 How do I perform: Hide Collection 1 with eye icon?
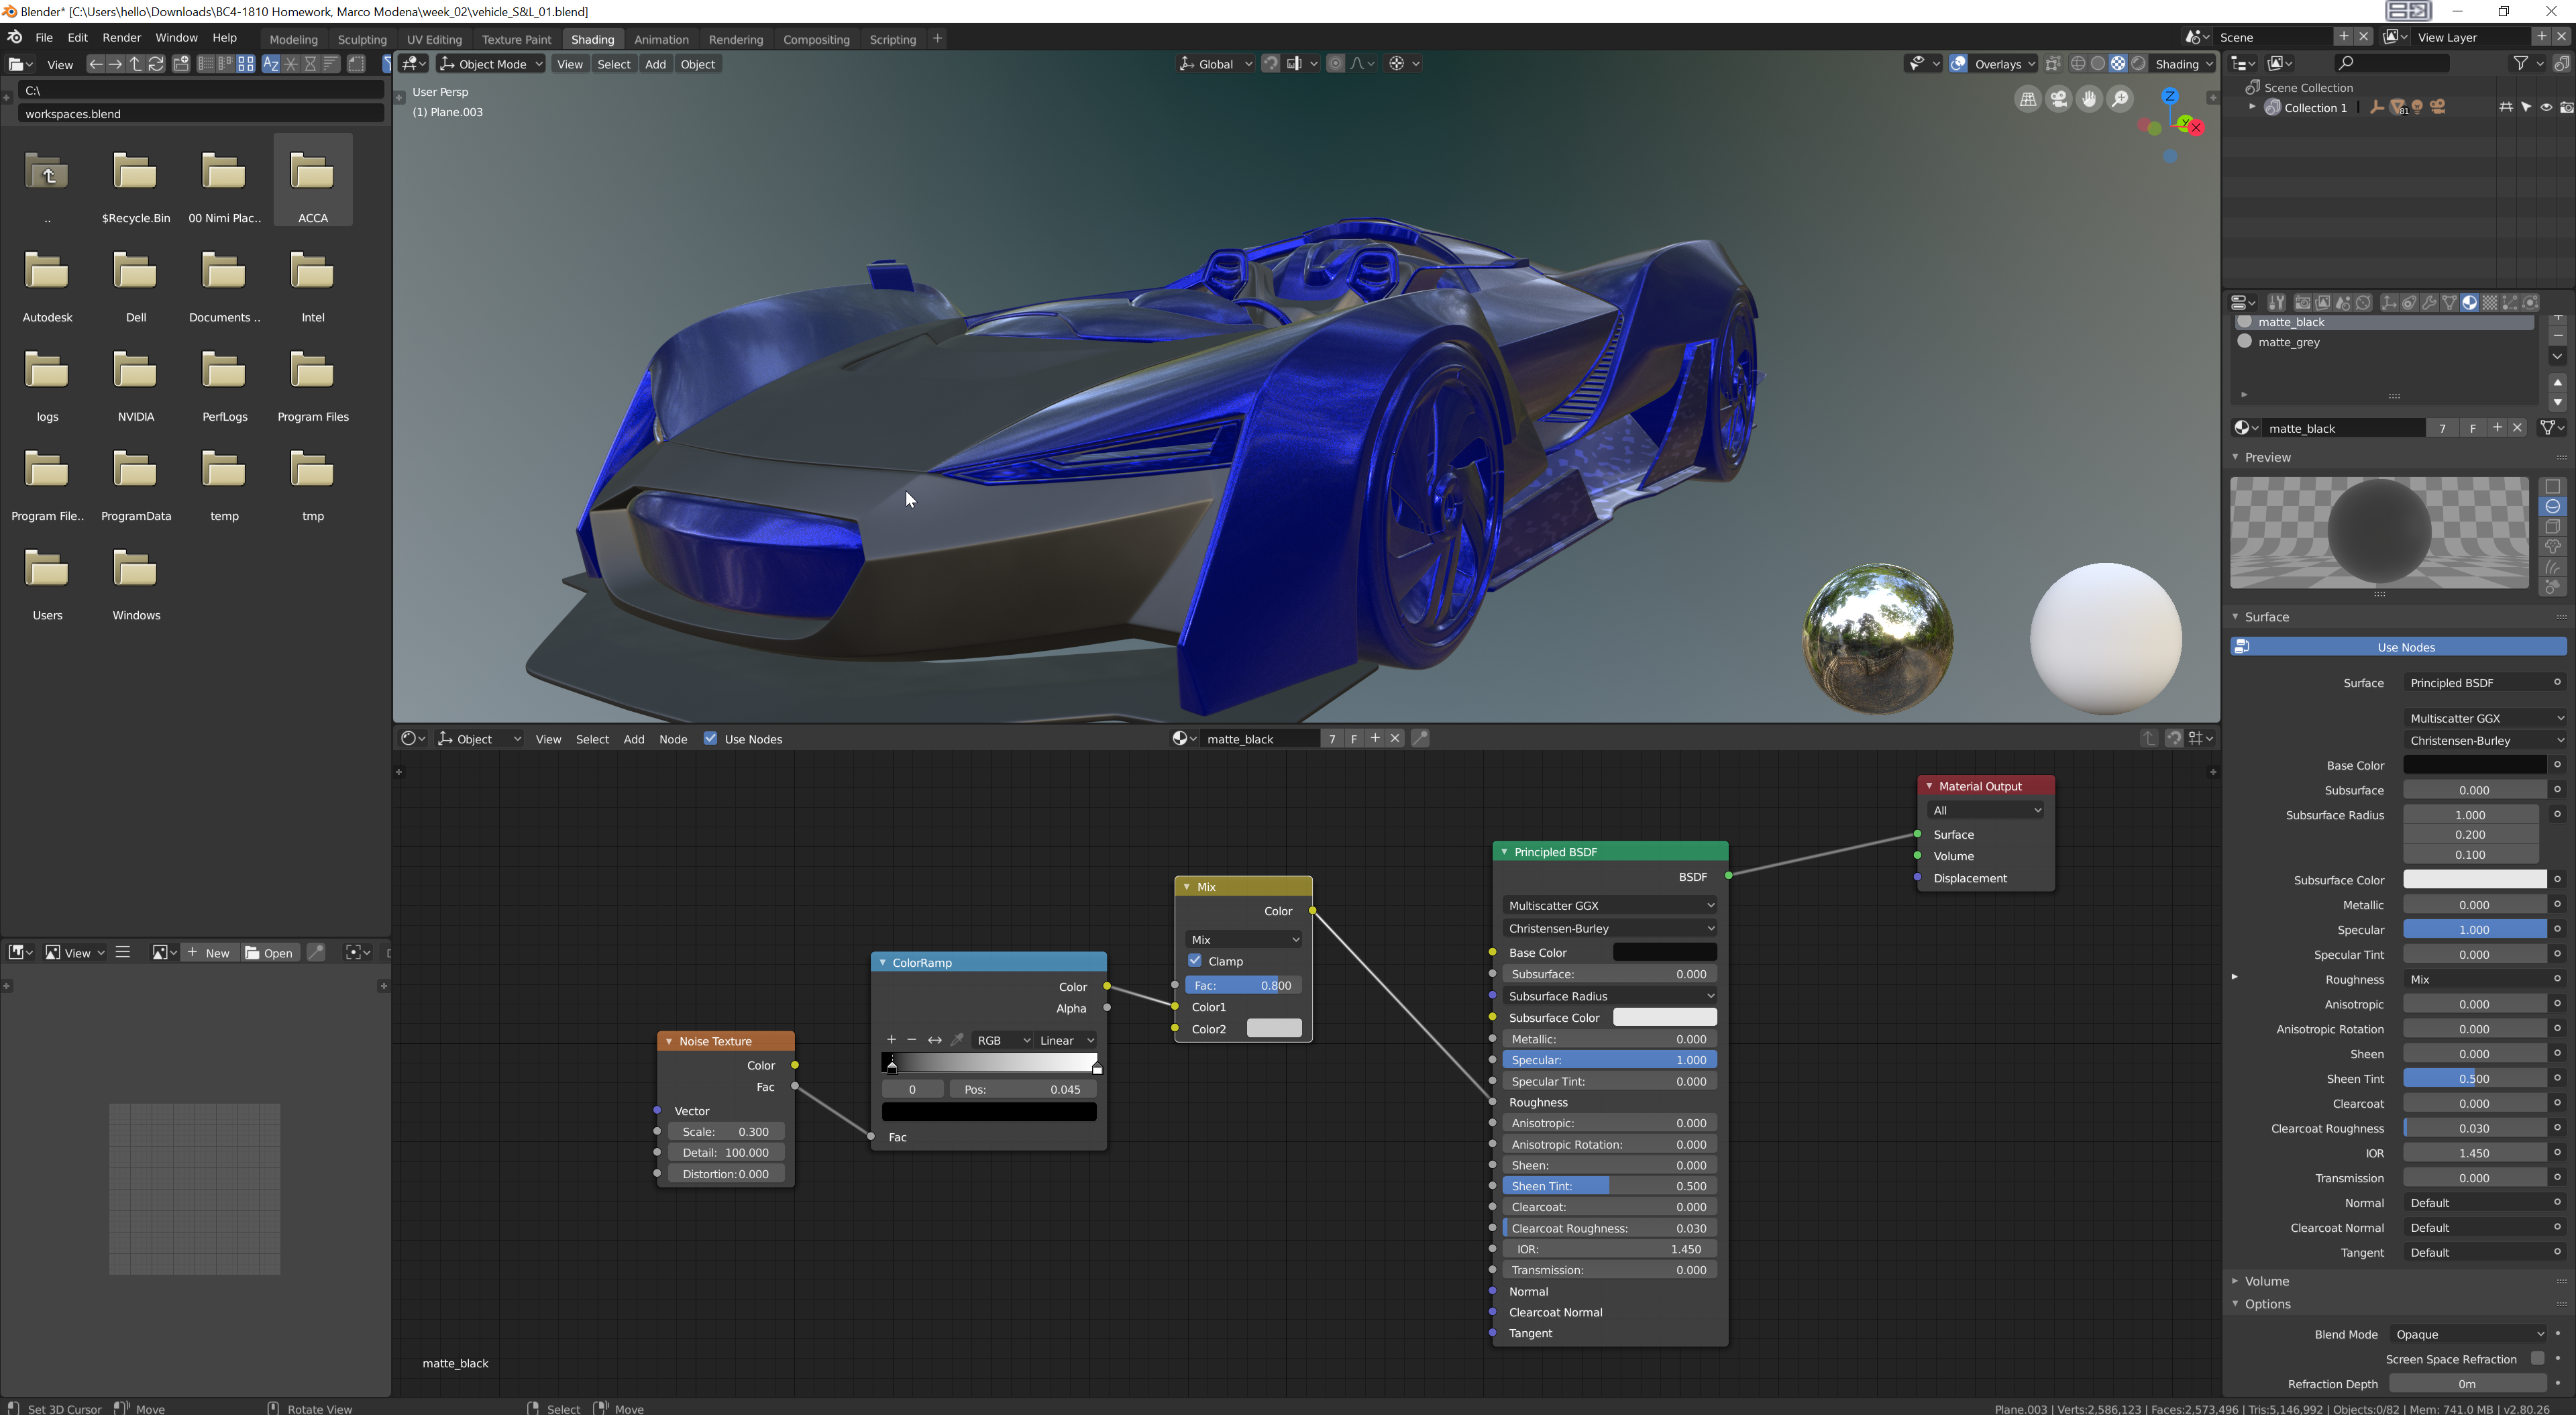click(x=2546, y=108)
